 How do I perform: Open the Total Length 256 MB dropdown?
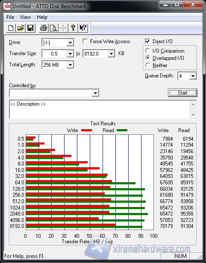tap(70, 65)
